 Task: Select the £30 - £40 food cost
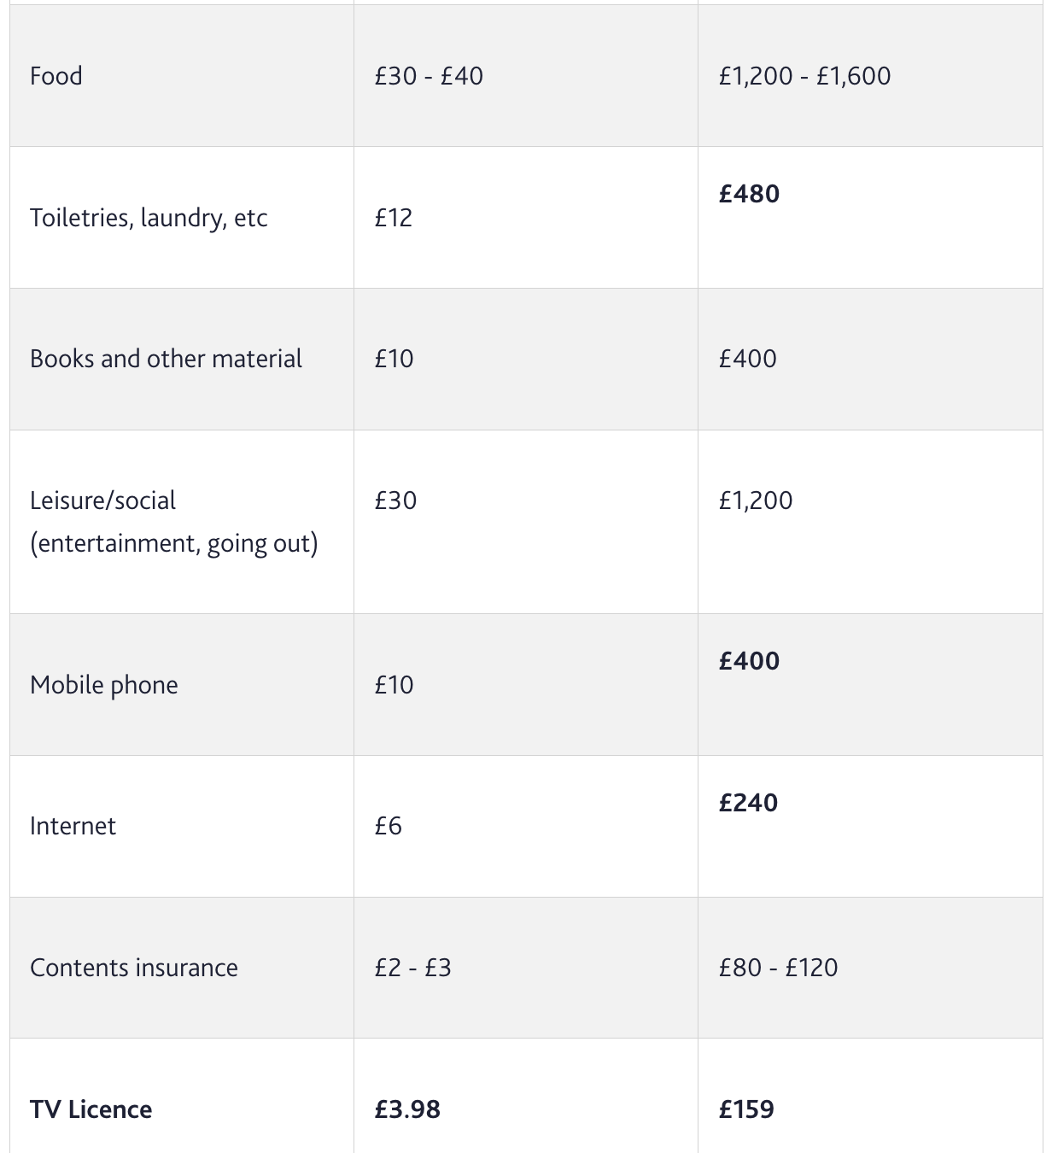coord(429,76)
